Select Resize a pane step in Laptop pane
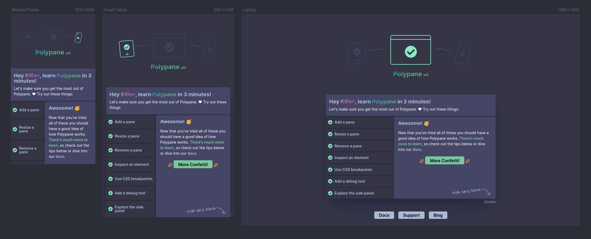591x239 pixels. click(360, 134)
